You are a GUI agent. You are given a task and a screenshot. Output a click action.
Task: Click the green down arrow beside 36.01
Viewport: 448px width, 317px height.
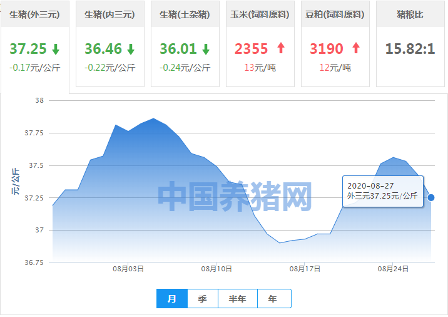[x=206, y=49]
